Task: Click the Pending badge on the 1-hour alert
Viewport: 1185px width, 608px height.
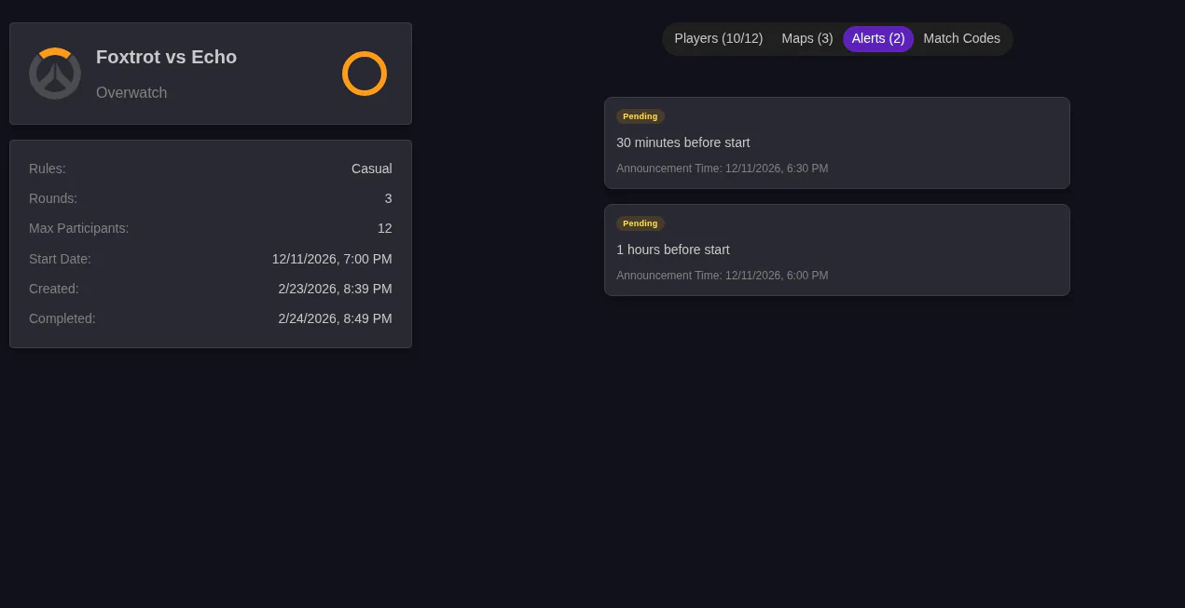Action: pos(640,223)
